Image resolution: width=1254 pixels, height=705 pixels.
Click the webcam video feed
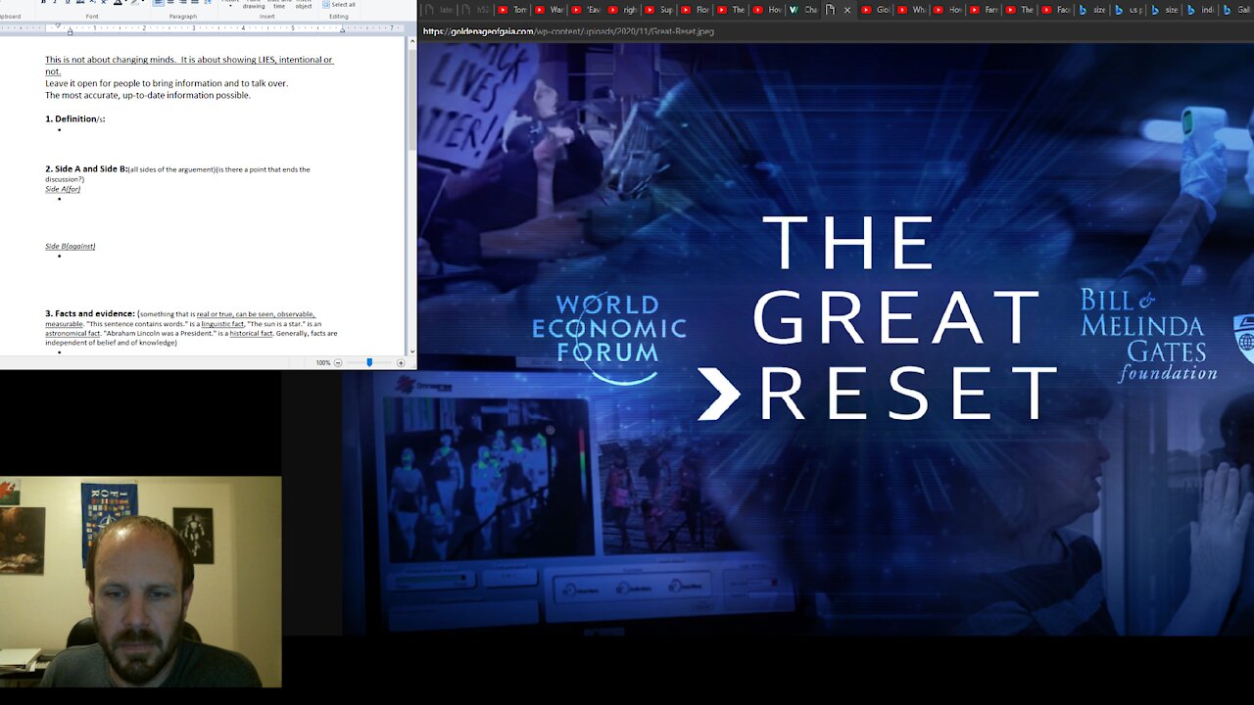(141, 583)
